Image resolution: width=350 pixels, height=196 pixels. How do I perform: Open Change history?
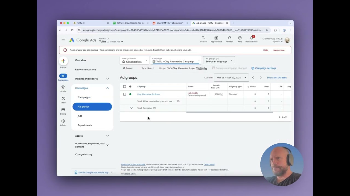point(84,154)
